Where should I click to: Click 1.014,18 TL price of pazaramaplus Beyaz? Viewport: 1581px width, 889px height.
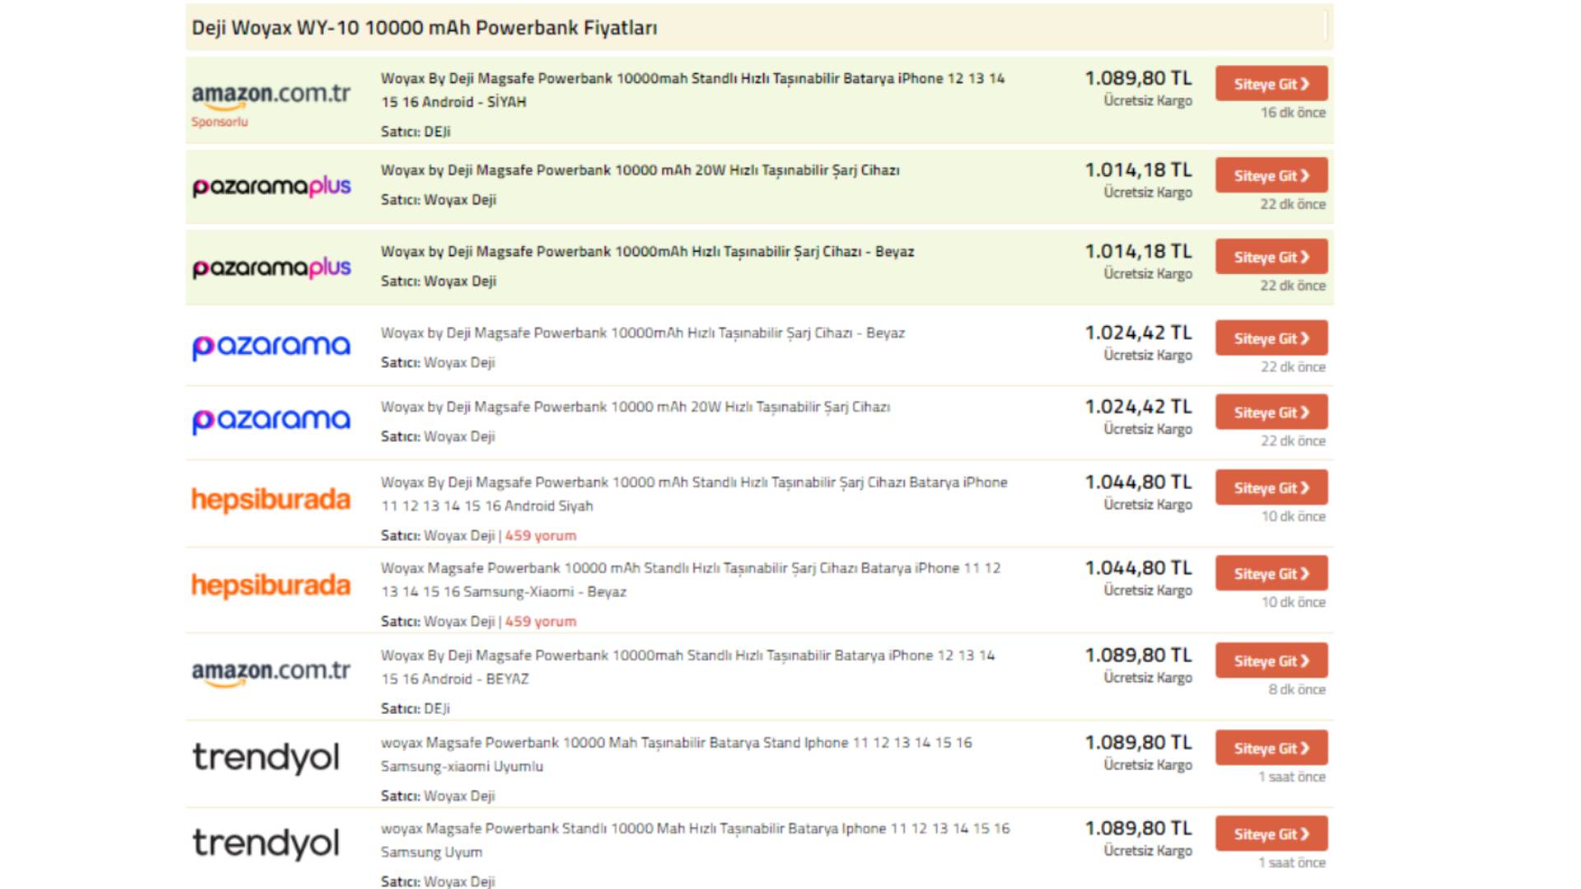pyautogui.click(x=1138, y=251)
